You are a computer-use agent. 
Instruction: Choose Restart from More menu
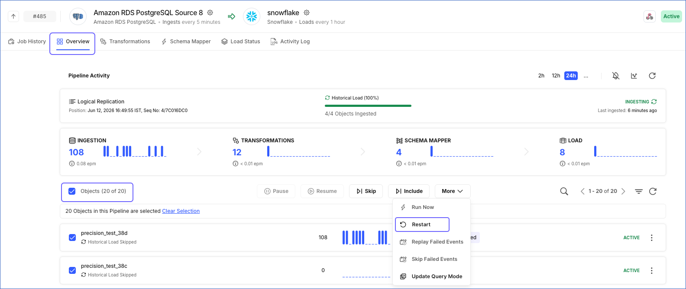(x=422, y=225)
